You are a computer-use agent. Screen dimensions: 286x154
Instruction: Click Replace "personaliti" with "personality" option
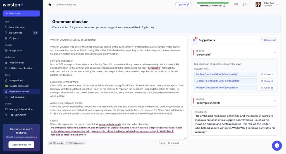click(225, 74)
